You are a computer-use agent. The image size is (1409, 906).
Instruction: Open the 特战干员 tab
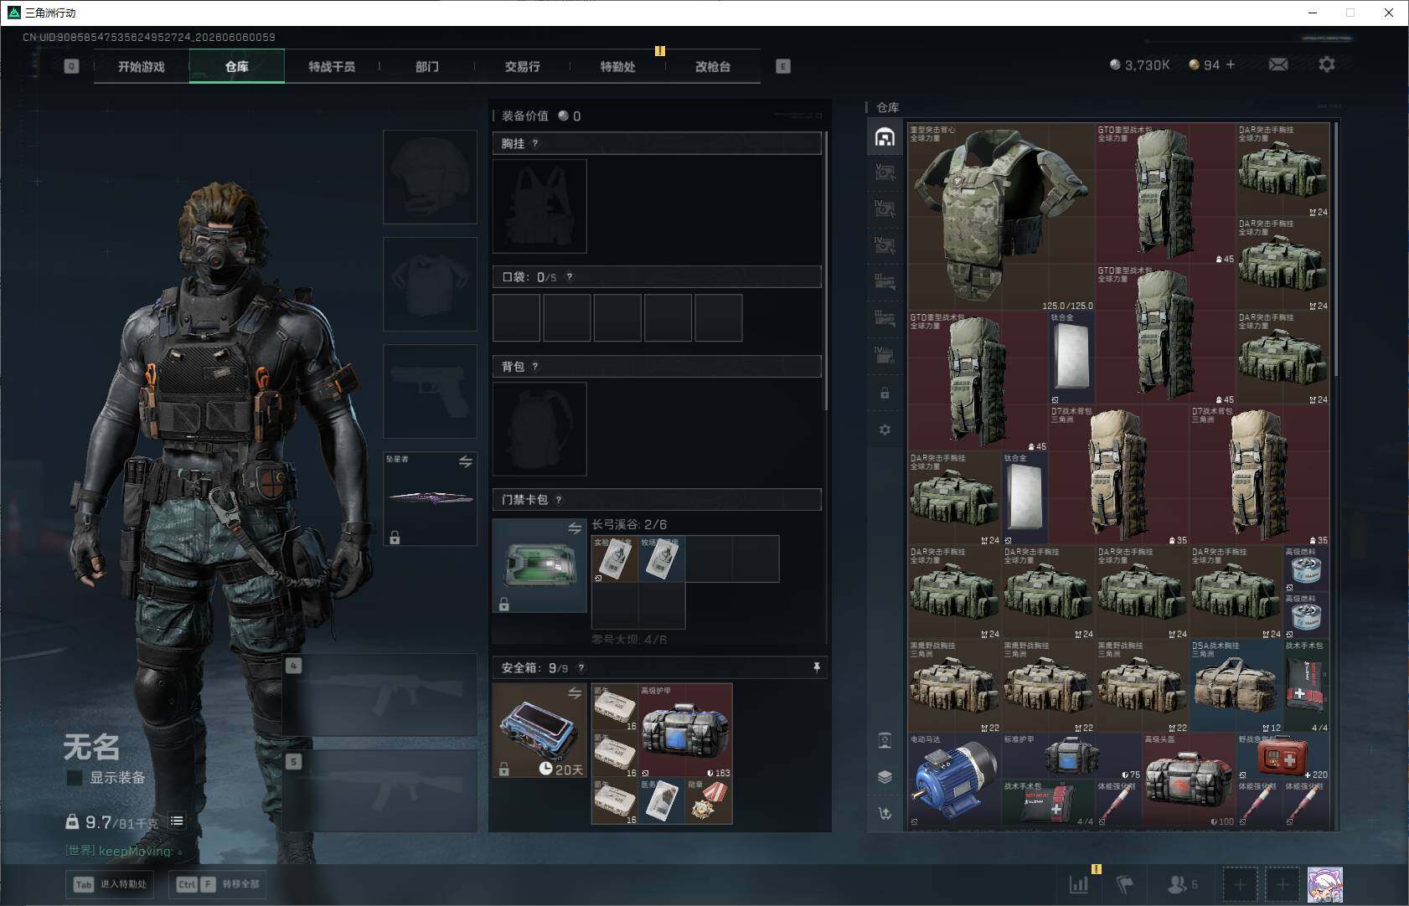click(x=332, y=66)
